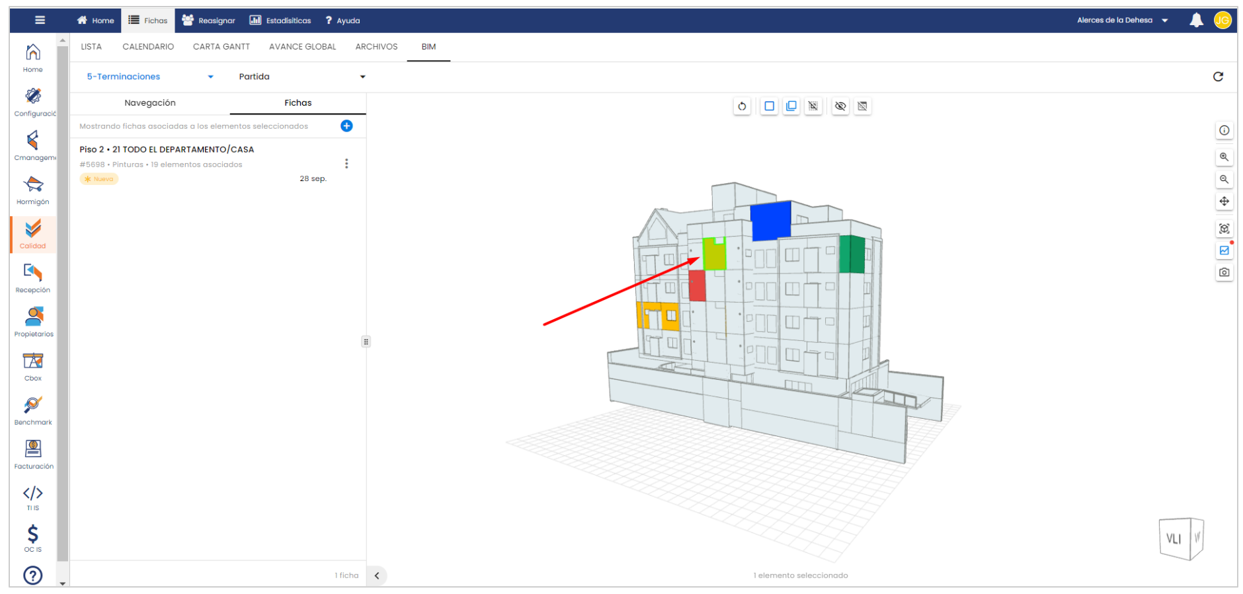Toggle single selection mode square
This screenshot has height=594, width=1243.
[769, 106]
